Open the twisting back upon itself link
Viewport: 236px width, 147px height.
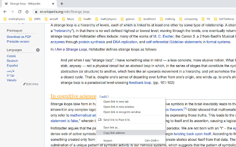pos(192,134)
